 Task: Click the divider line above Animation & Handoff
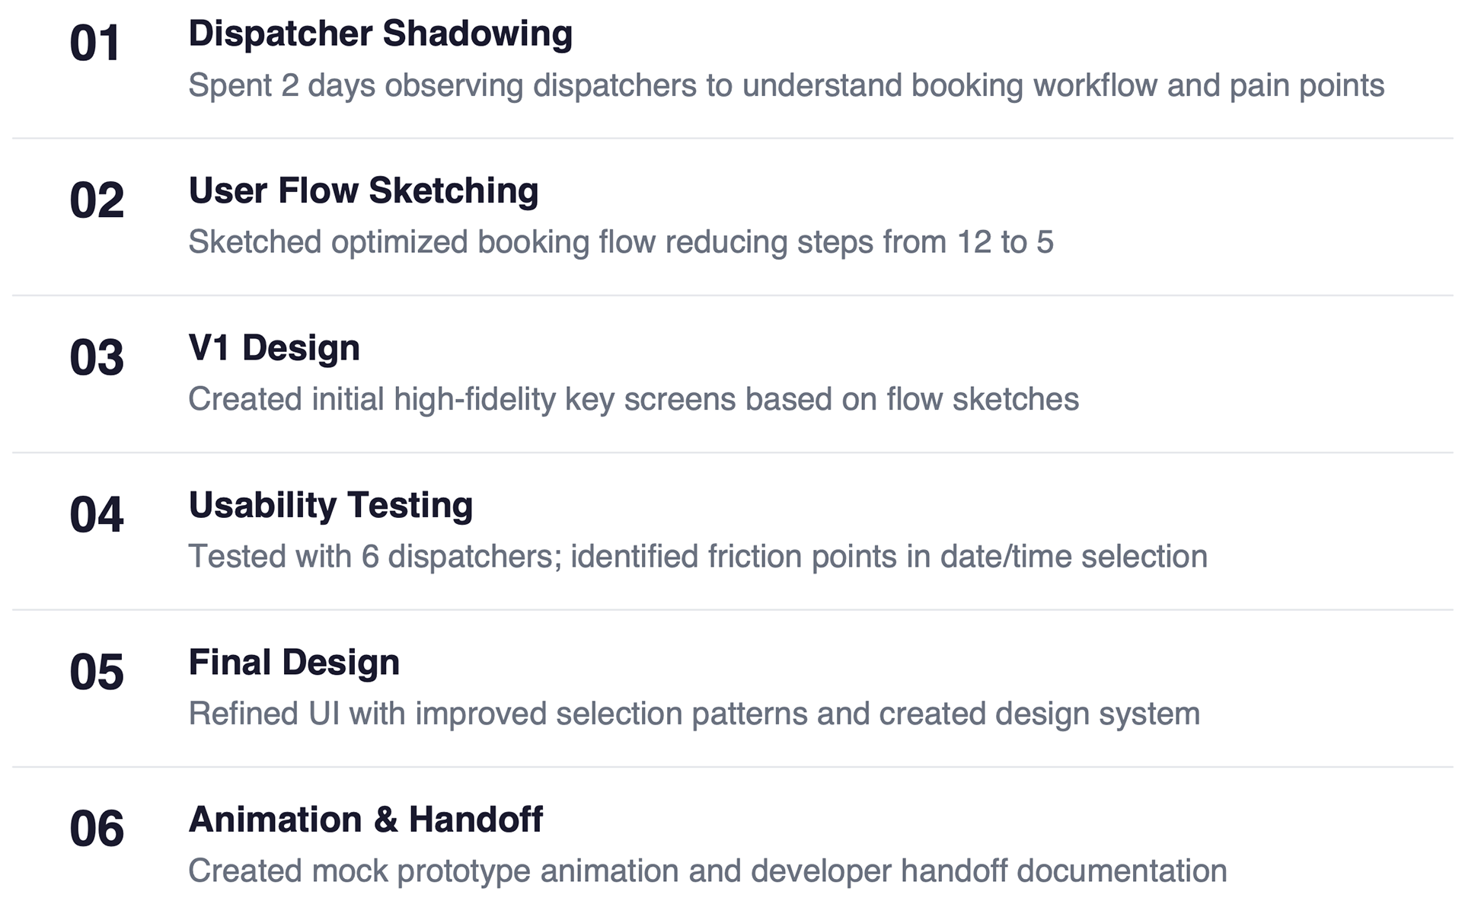[x=731, y=767]
